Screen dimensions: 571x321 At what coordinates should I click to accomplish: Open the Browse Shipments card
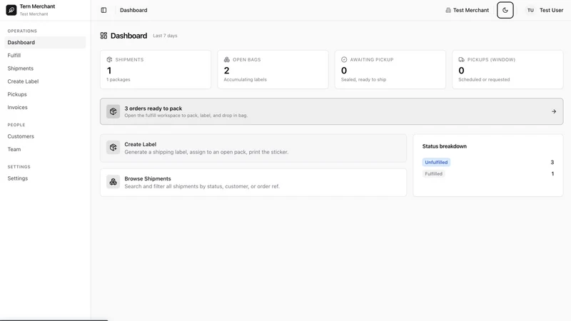253,183
